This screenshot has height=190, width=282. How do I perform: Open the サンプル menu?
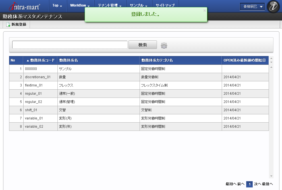[x=138, y=5]
